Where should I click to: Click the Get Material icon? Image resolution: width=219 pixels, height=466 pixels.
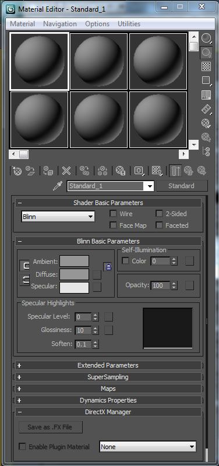pyautogui.click(x=17, y=171)
